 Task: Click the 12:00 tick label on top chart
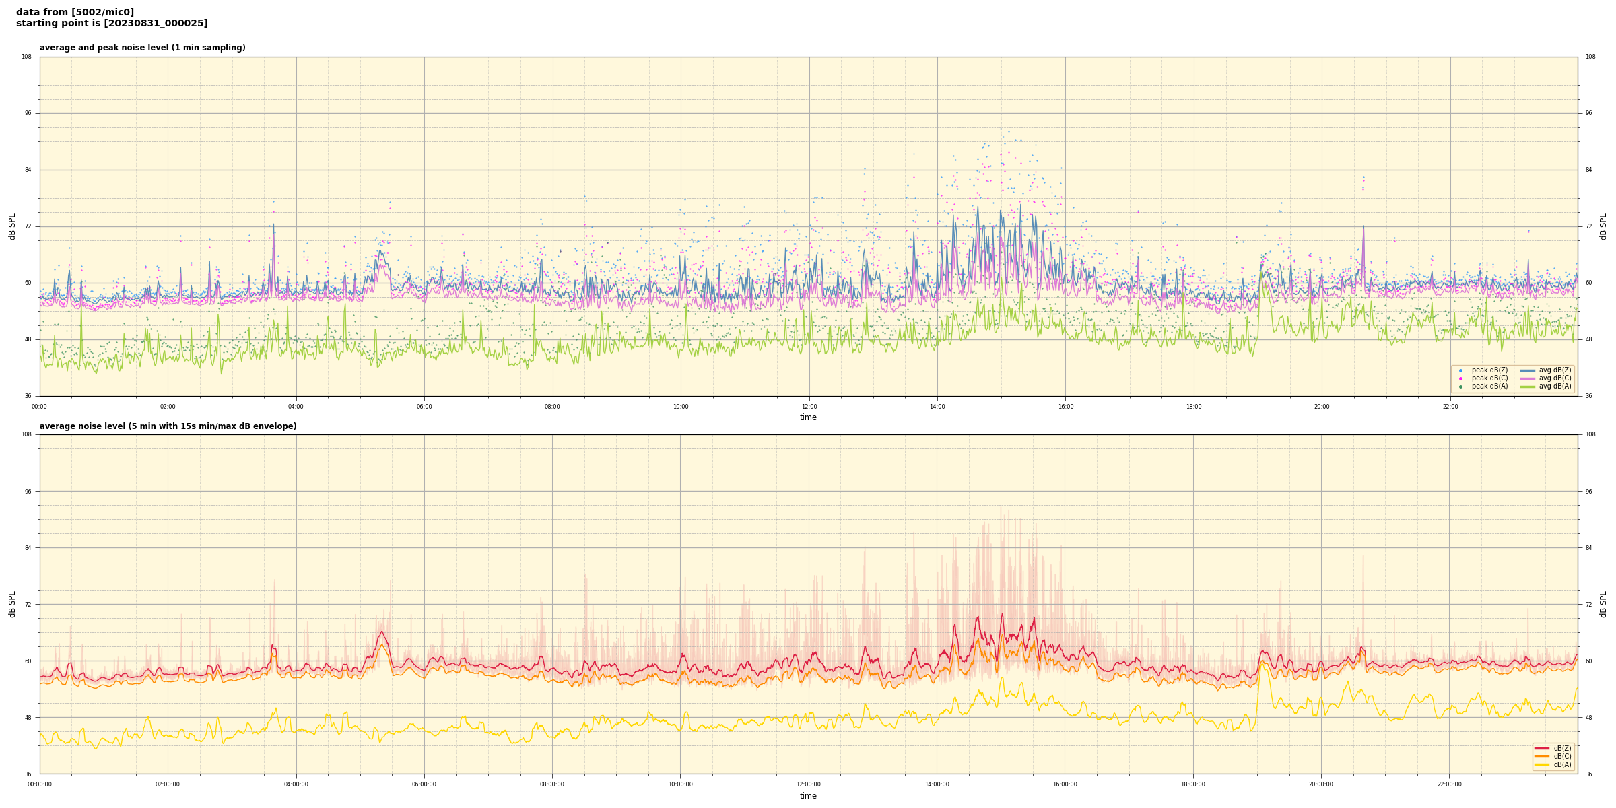click(809, 407)
